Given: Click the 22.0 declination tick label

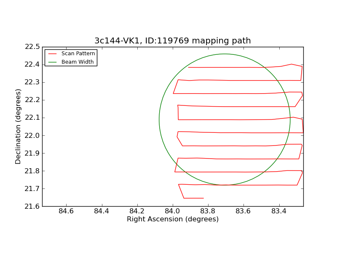Looking at the screenshot, I should 32,135.
